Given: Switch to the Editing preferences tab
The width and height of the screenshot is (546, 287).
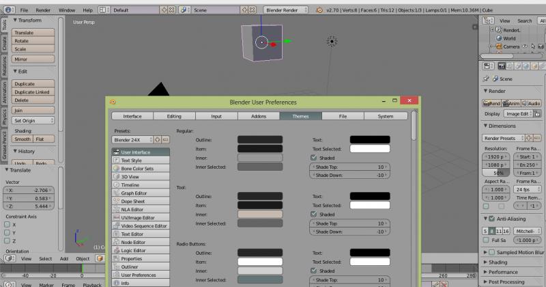Looking at the screenshot, I should (x=174, y=116).
